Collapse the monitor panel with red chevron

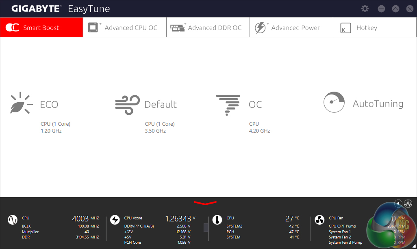pyautogui.click(x=205, y=203)
